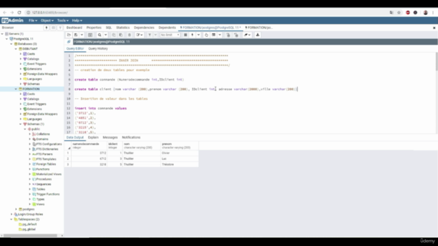Execute query with lightning icon
The image size is (438, 246).
[192, 35]
